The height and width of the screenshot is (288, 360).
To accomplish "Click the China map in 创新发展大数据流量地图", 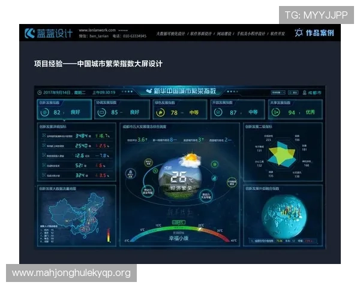I will tap(77, 215).
